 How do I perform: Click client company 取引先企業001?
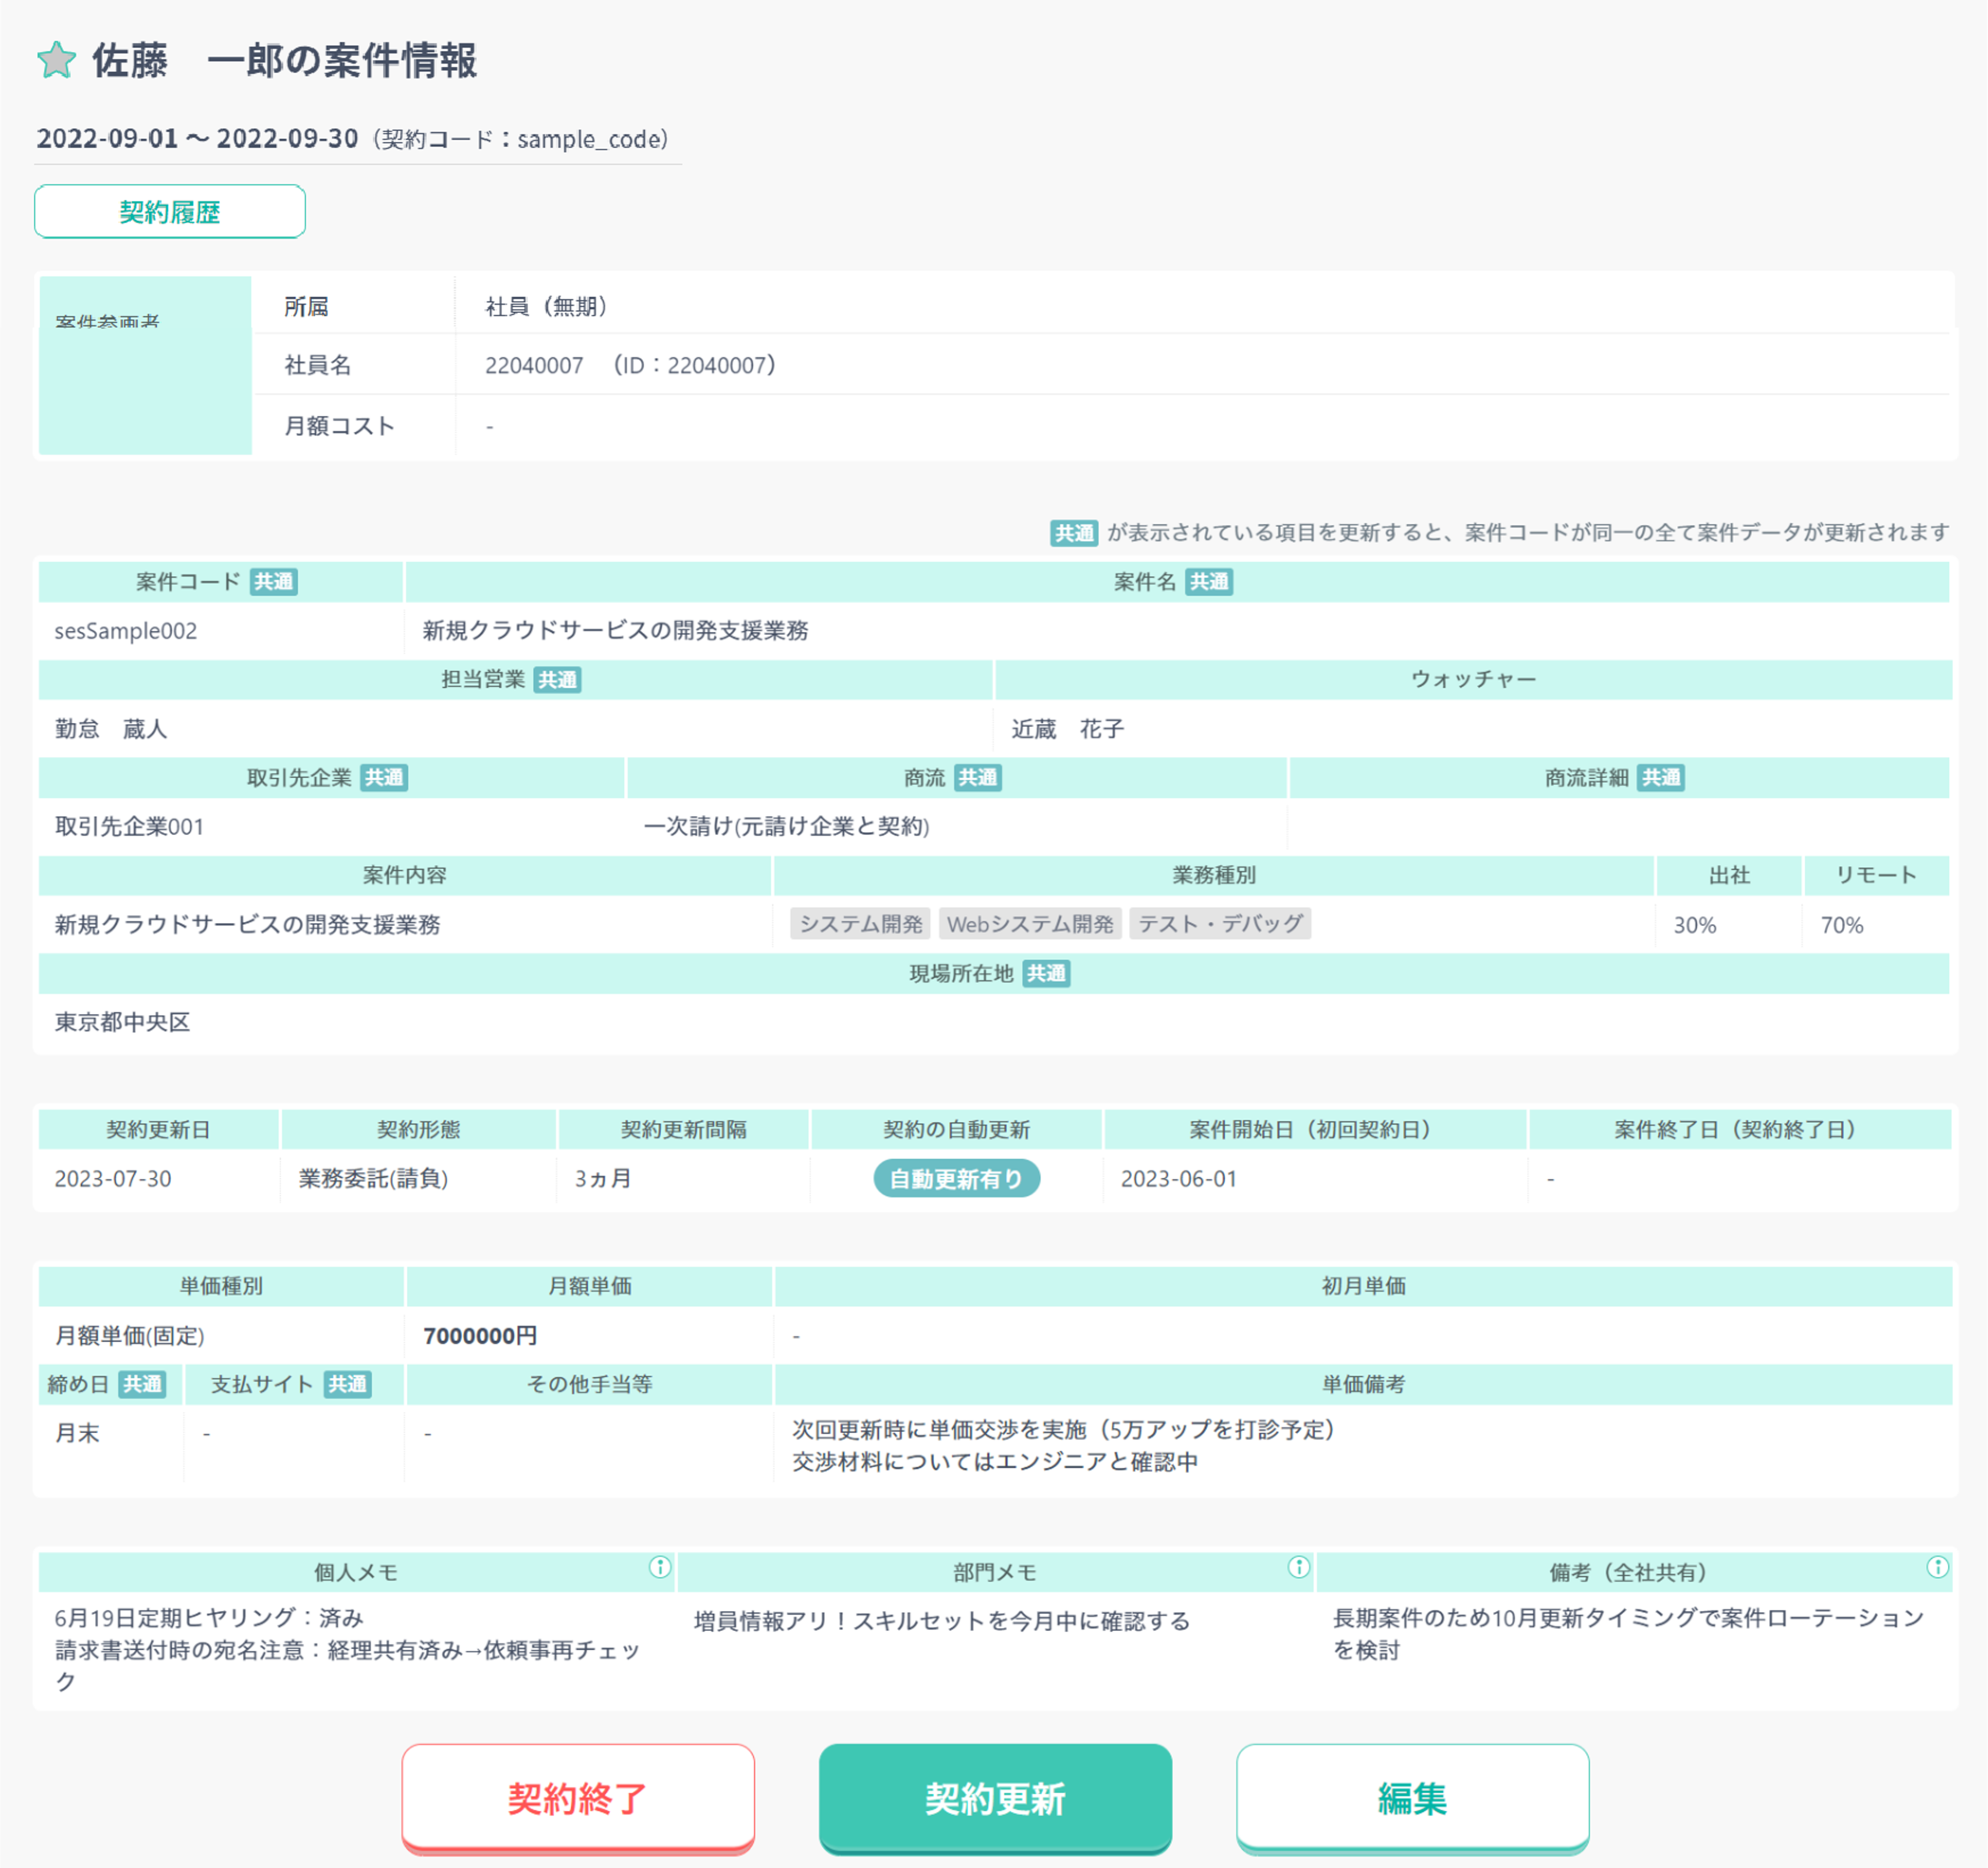click(129, 827)
